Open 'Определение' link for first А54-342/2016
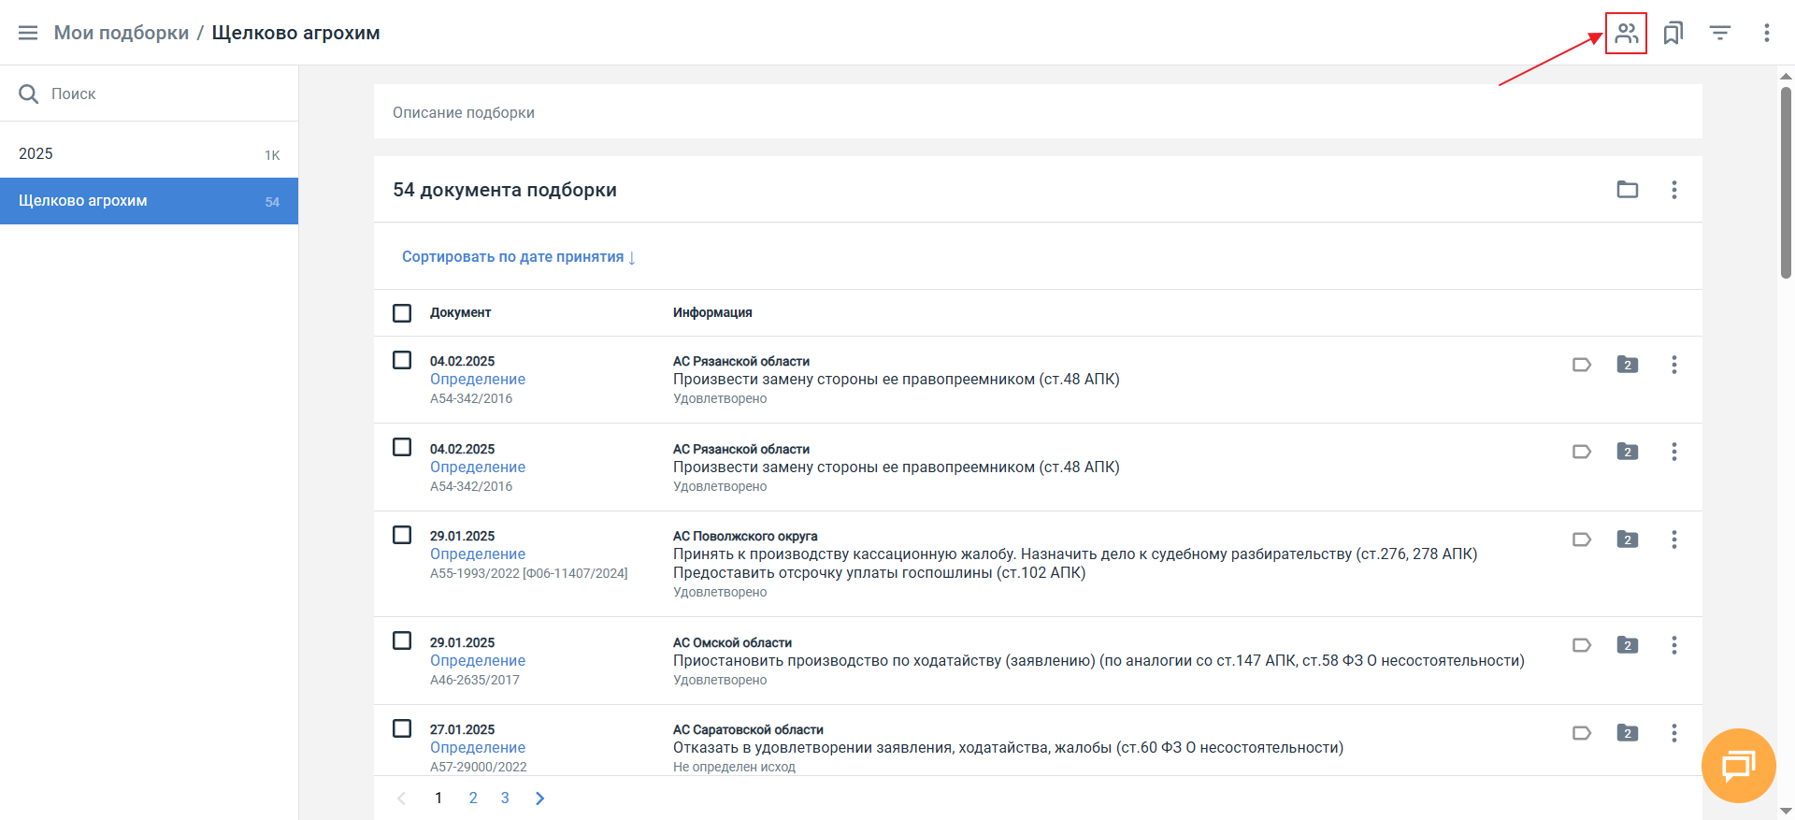Viewport: 1795px width, 820px height. click(478, 380)
